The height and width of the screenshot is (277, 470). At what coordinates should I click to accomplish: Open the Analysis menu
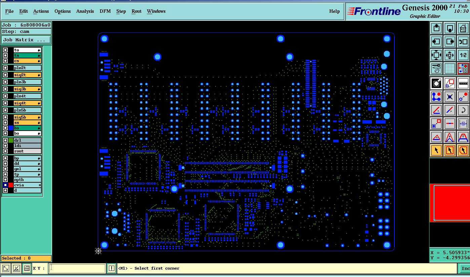pyautogui.click(x=85, y=11)
